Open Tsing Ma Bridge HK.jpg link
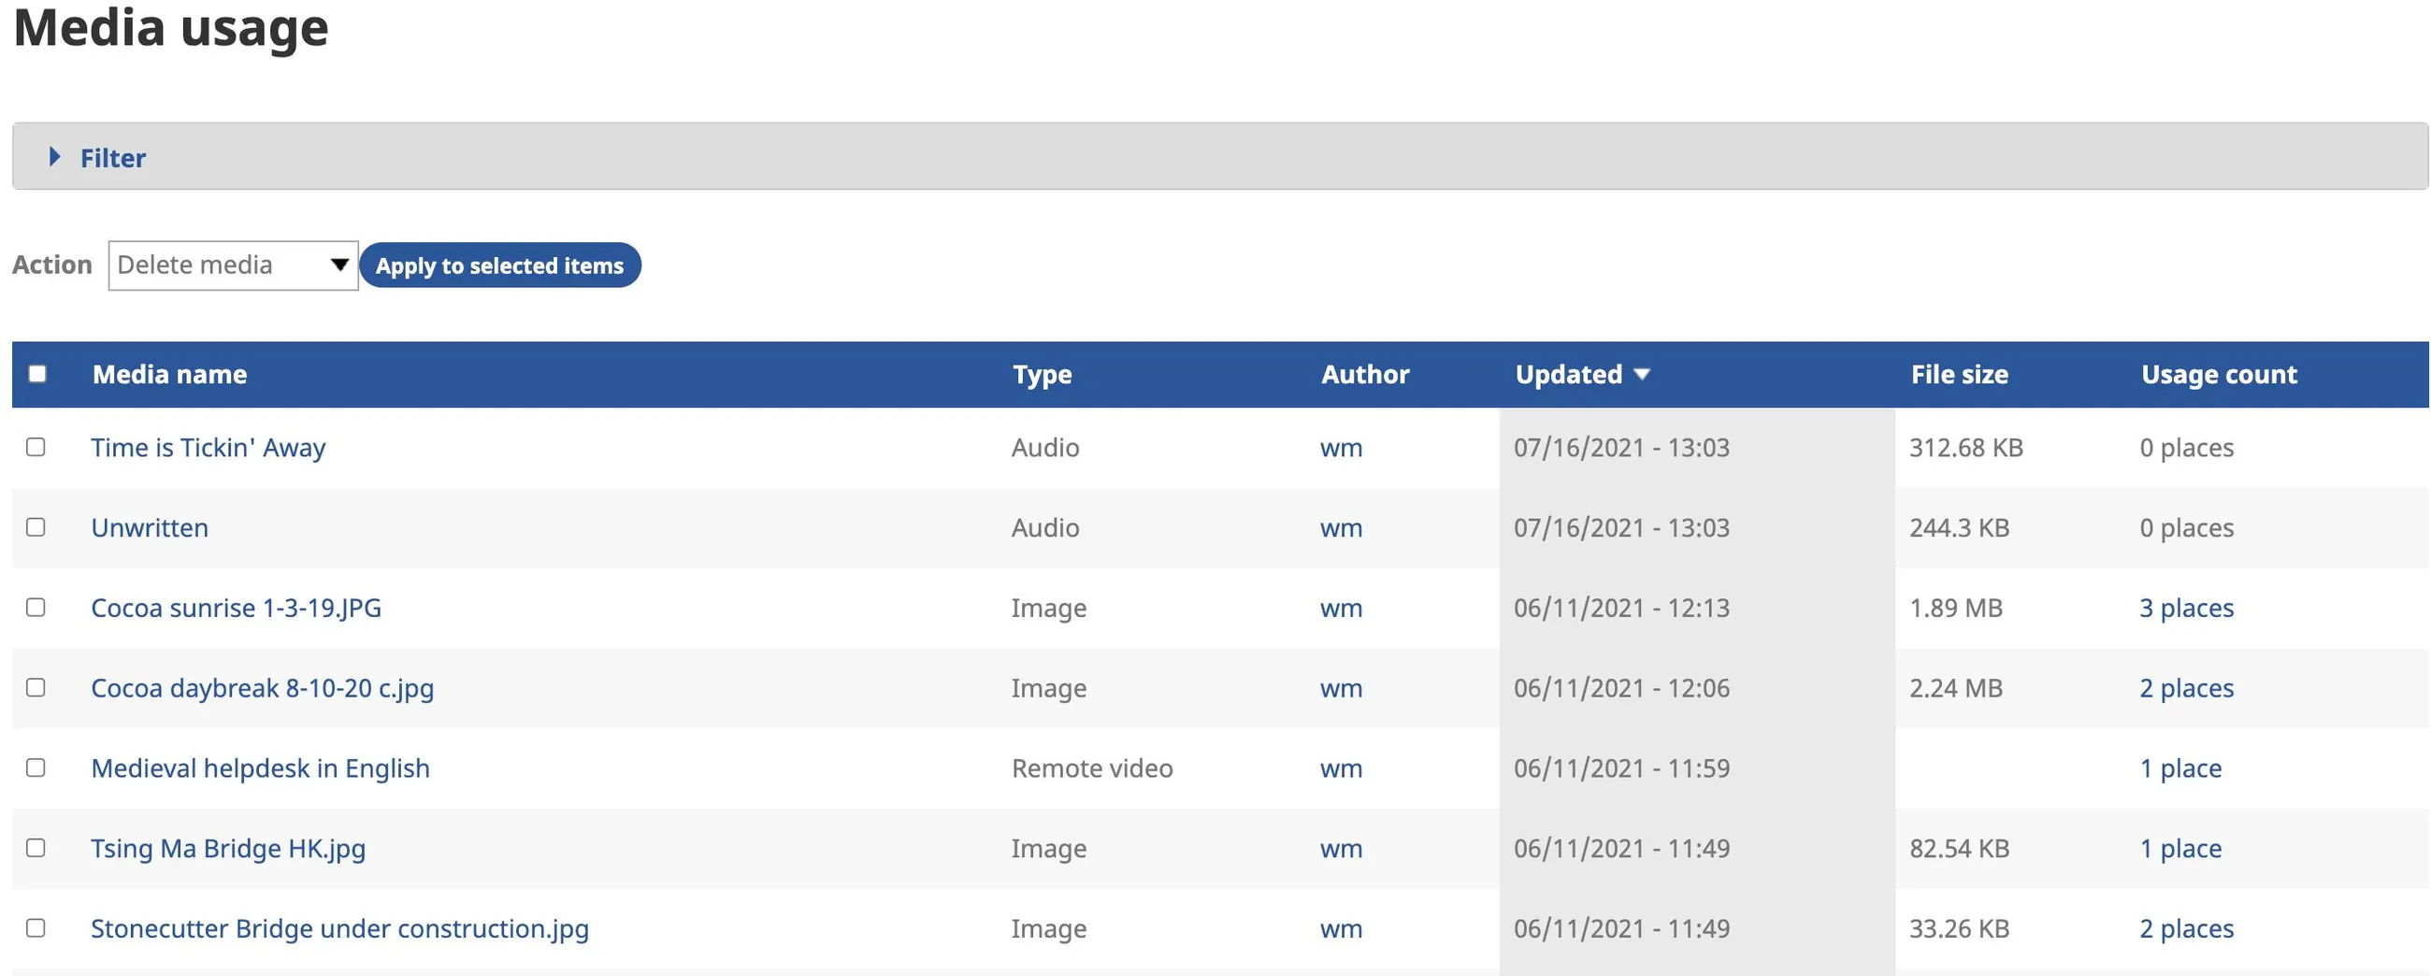 pos(227,849)
